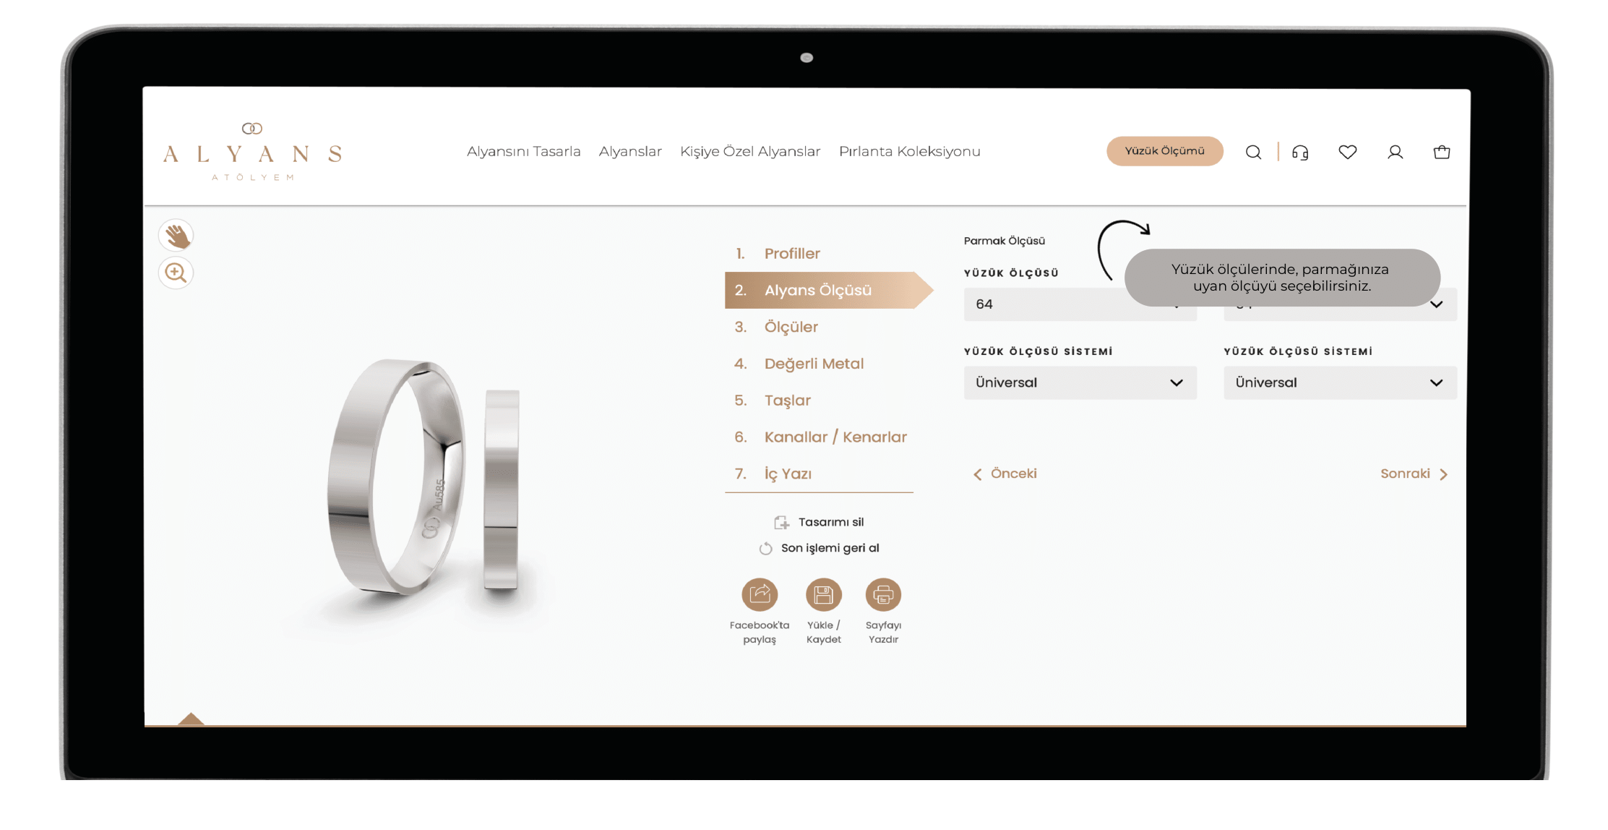Expand the first Üniversal ölçü sistemi dropdown

pyautogui.click(x=1076, y=382)
